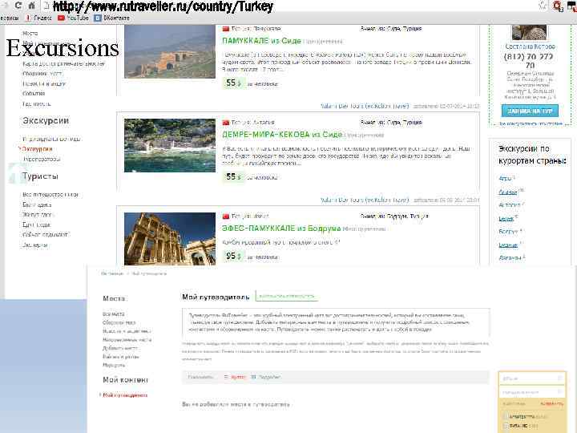This screenshot has width=577, height=433.
Task: Open the Яндекс bookmark
Action: pos(38,18)
